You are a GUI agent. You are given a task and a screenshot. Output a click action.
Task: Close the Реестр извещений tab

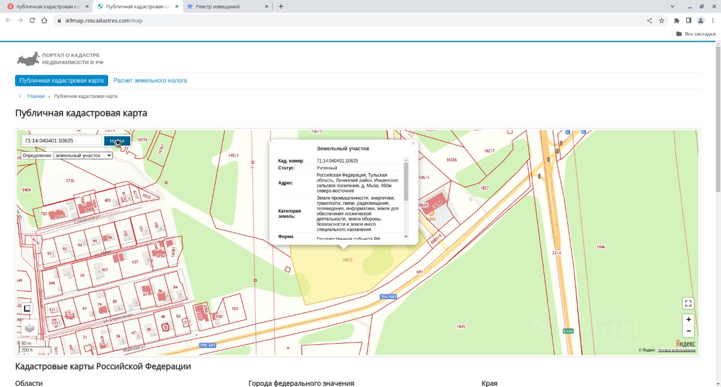[266, 6]
